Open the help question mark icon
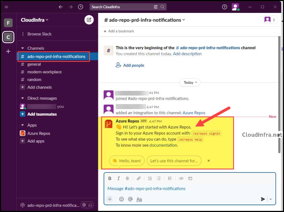 click(x=224, y=7)
